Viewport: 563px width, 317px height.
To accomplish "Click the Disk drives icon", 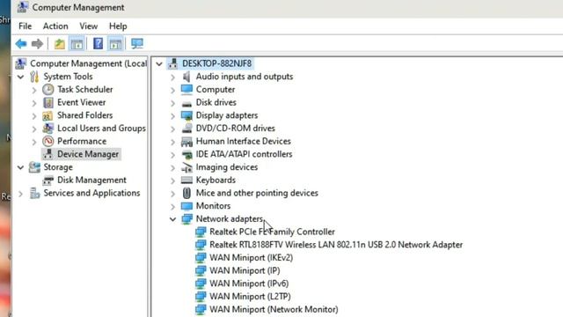I will (186, 103).
